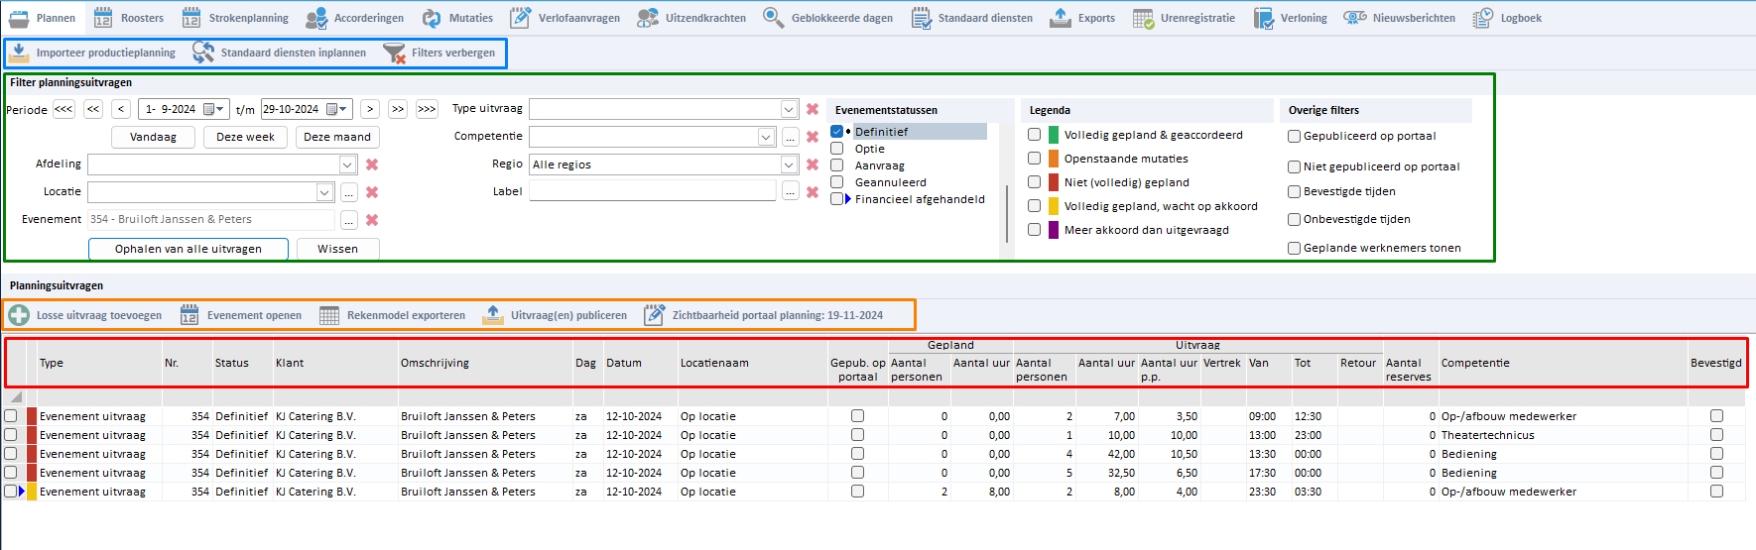The height and width of the screenshot is (550, 1756).
Task: Open the Uitzendkrachten icon
Action: 648,18
